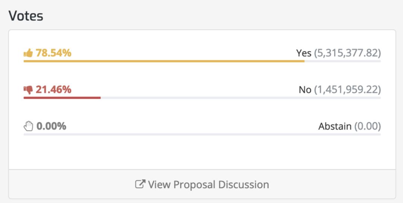The height and width of the screenshot is (203, 403).
Task: Click the No count 1,451,959.22
Action: pos(347,90)
